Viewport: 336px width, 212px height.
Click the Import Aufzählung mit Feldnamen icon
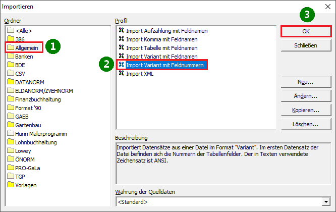click(121, 31)
